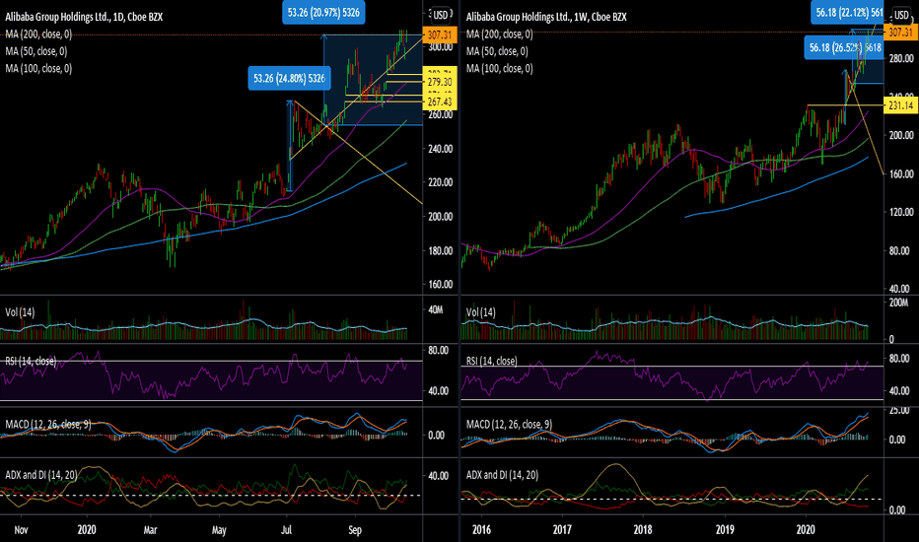Click the Vol (14) legend on the weekly chart
The width and height of the screenshot is (919, 542).
480,312
